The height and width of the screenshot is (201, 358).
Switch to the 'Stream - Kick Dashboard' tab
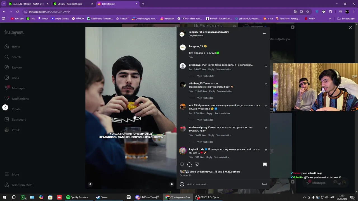73,4
